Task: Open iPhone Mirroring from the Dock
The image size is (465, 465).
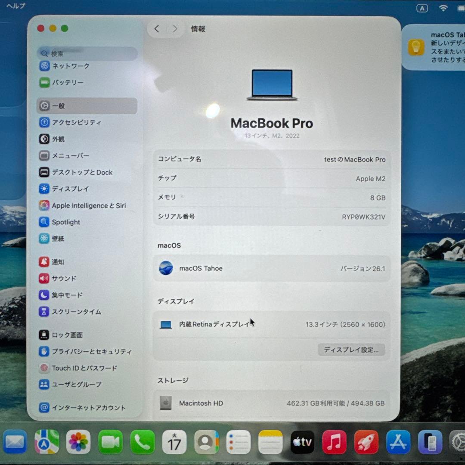Action: pos(430,442)
